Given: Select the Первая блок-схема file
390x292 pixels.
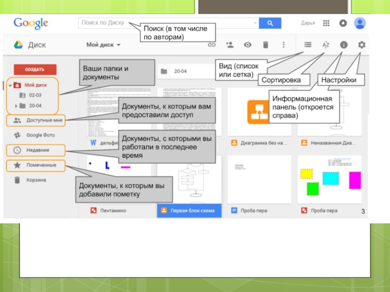Looking at the screenshot, I should (x=189, y=211).
